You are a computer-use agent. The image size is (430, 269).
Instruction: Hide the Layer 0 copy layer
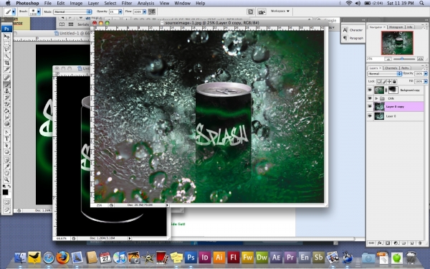370,106
